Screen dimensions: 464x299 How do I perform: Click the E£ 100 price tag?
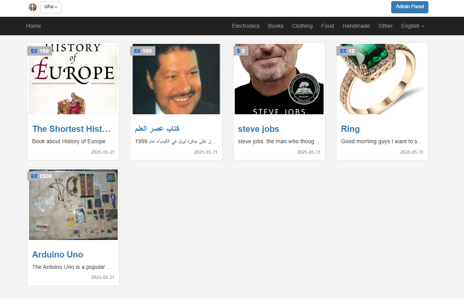point(143,51)
